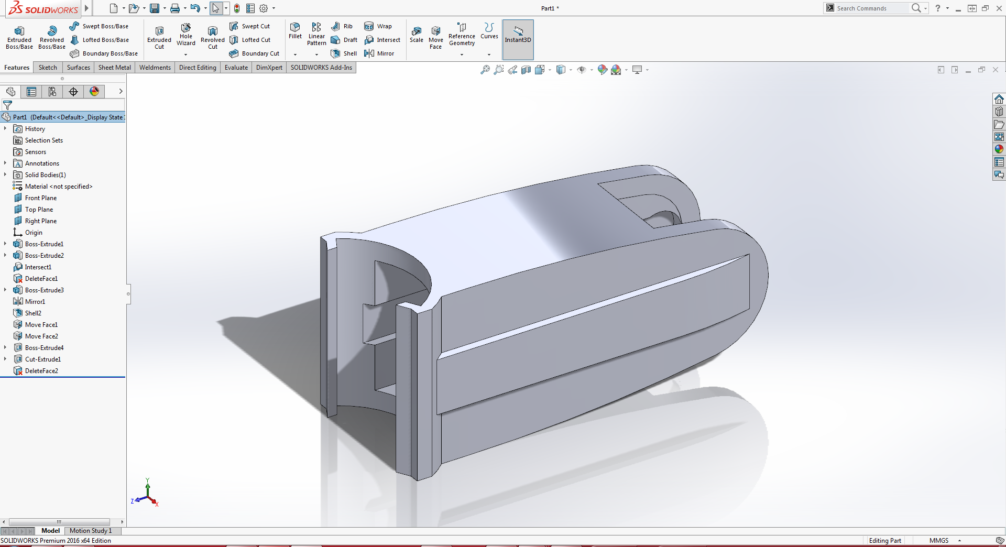Select the Rib feature tool
The width and height of the screenshot is (1006, 547).
[343, 26]
